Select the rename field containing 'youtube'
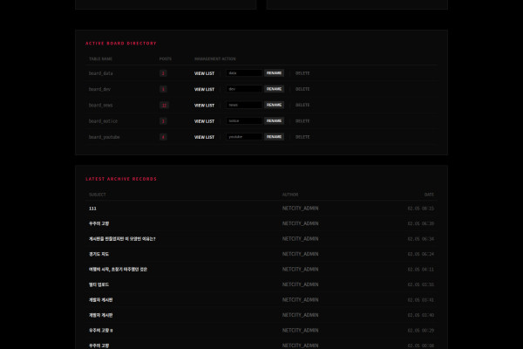This screenshot has width=523, height=349. point(243,137)
